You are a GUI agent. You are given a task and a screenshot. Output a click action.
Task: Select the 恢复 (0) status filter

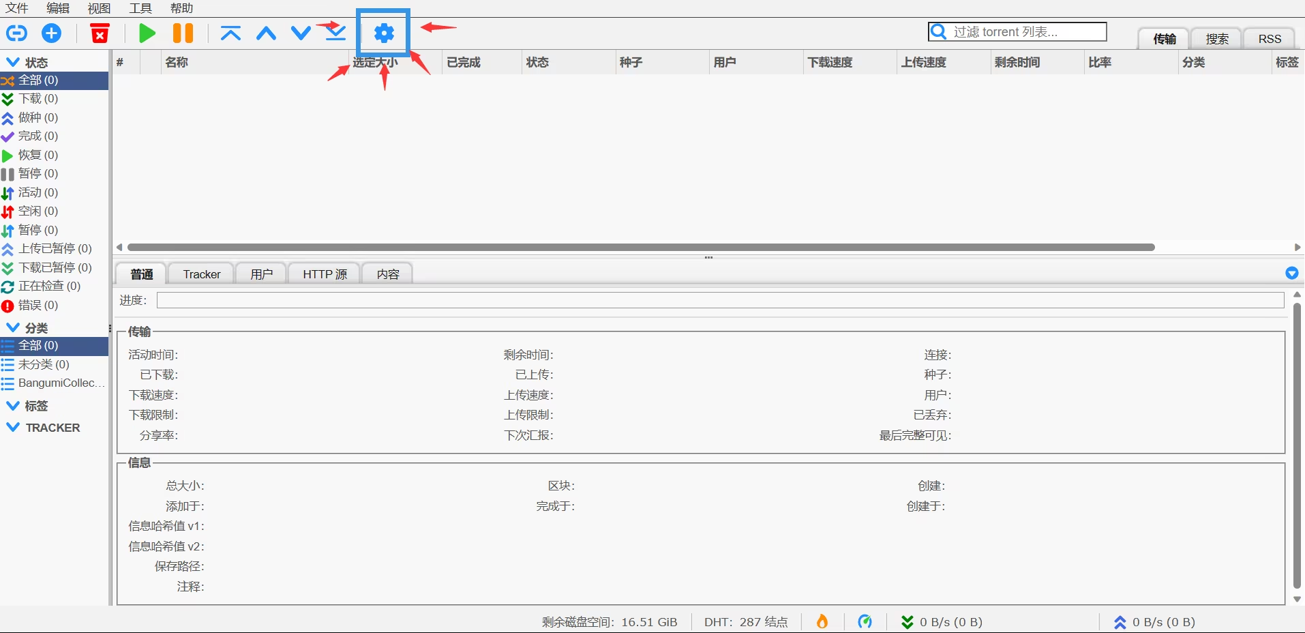click(x=54, y=156)
